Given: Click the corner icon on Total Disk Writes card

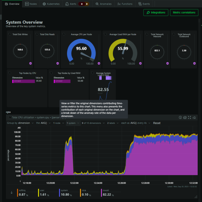Looking at the screenshot, I should coord(10,34).
